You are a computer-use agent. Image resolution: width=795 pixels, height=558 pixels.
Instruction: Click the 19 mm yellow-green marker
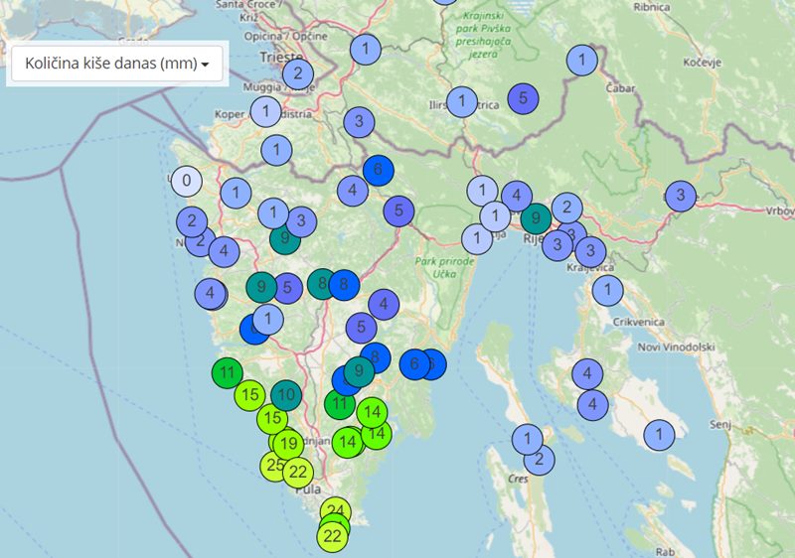289,443
